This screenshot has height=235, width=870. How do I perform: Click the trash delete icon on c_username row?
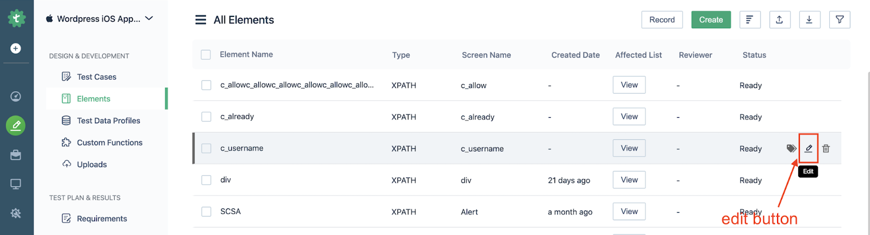826,148
